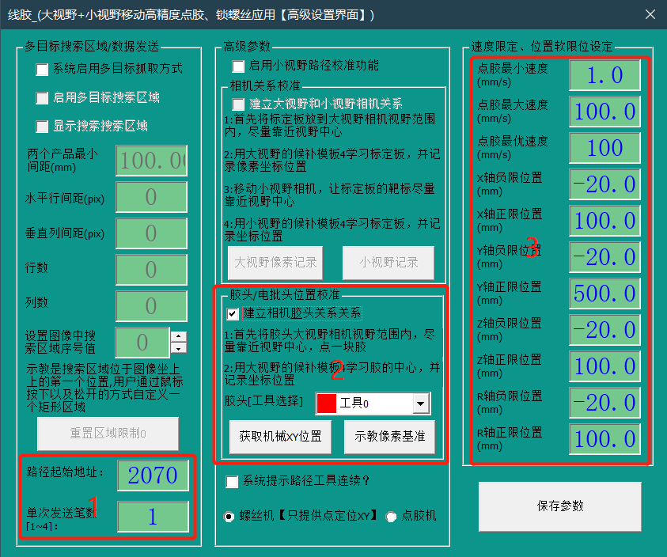667x557 pixels.
Task: Click 获取机械XY位置 button
Action: [x=281, y=437]
